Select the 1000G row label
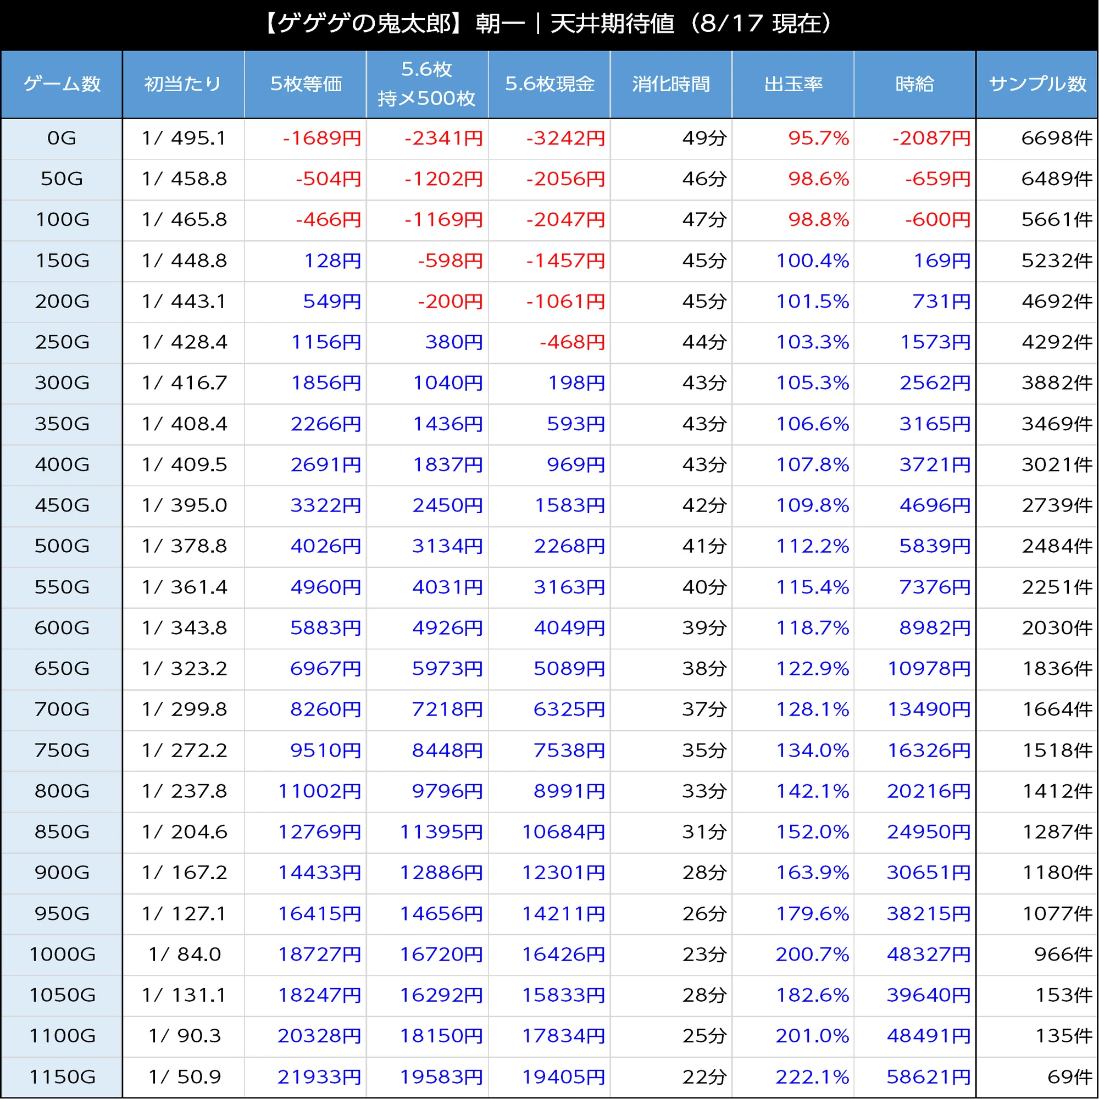Image resolution: width=1099 pixels, height=1099 pixels. (x=62, y=954)
